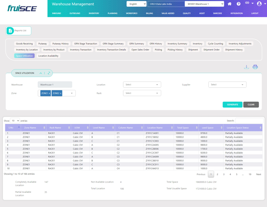Click the Reports List document icon
The height and width of the screenshot is (207, 267).
click(10, 31)
